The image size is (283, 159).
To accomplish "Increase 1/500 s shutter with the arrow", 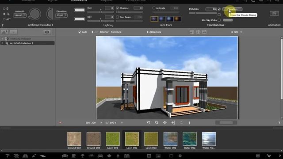I will [122, 123].
